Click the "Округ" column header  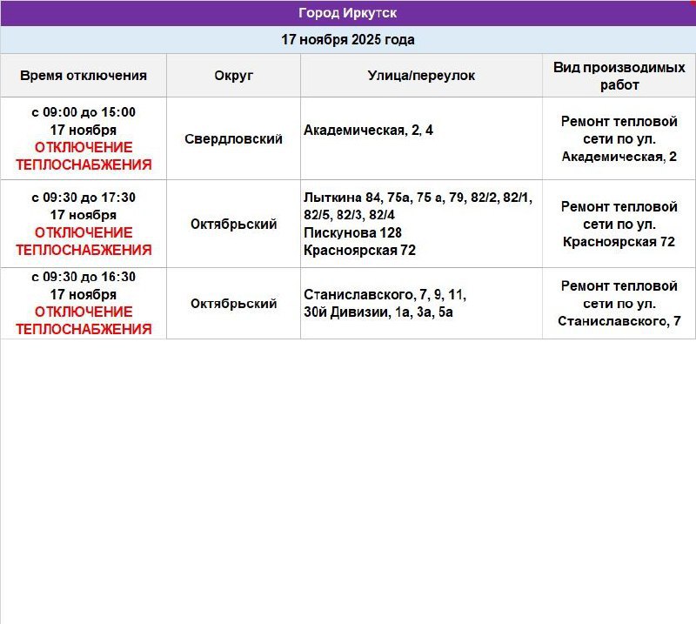coord(233,75)
